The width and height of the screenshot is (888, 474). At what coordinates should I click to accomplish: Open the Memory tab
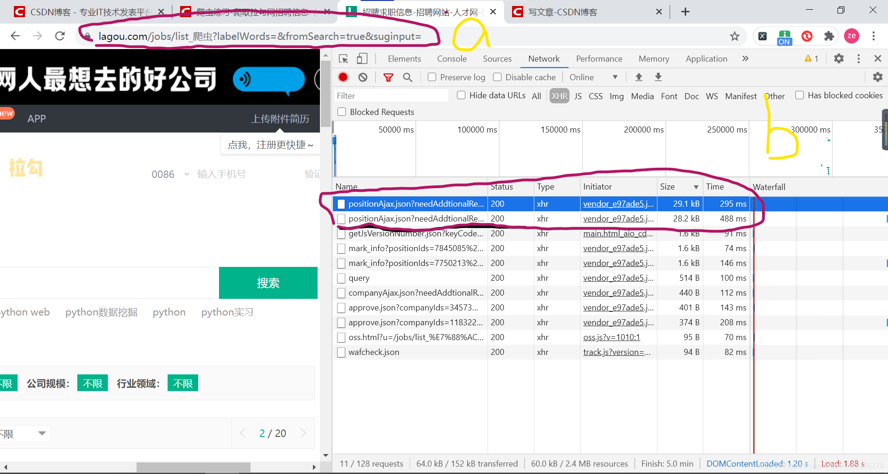pyautogui.click(x=654, y=59)
